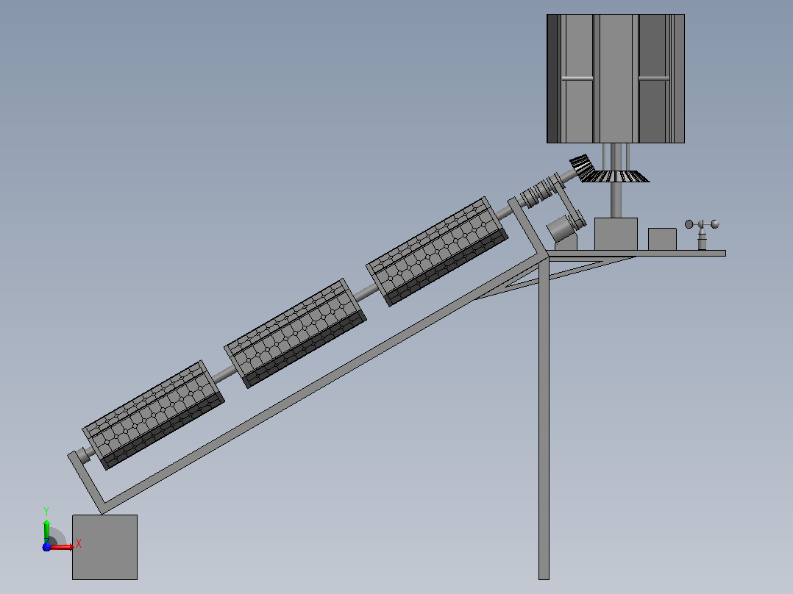
Task: Click the green Y axis arrow of the triad
Action: point(46,530)
